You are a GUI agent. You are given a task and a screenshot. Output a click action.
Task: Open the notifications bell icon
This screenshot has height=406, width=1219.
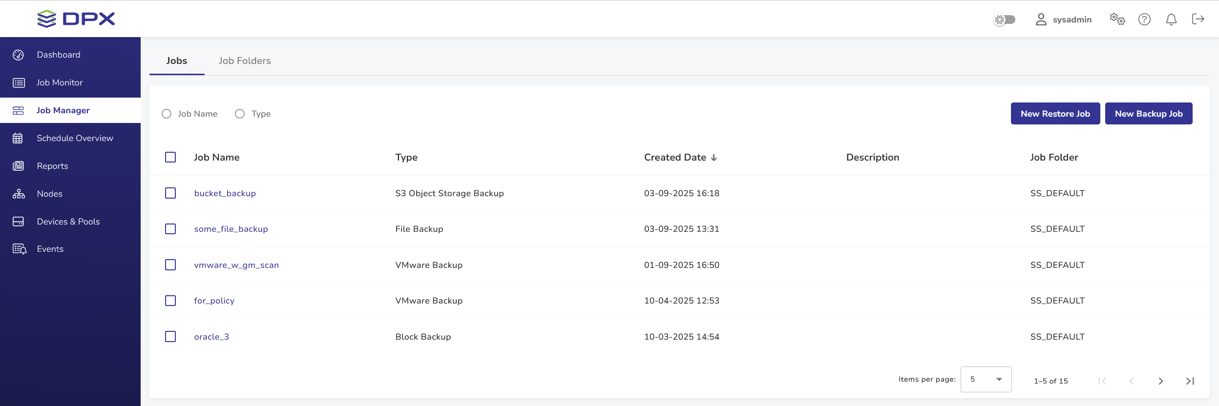pos(1171,20)
